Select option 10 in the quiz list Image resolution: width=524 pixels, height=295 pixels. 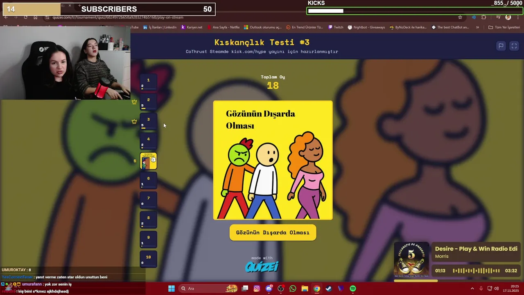point(148,259)
